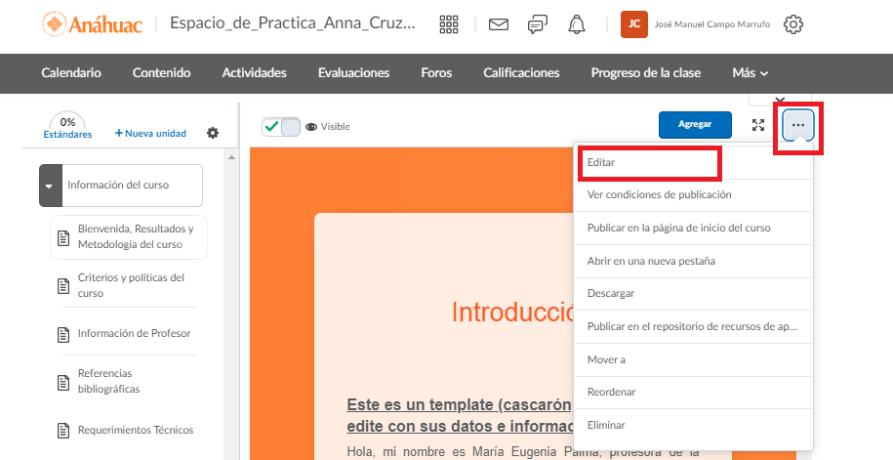This screenshot has height=460, width=893.
Task: Select Editar from the context menu
Action: coord(601,162)
